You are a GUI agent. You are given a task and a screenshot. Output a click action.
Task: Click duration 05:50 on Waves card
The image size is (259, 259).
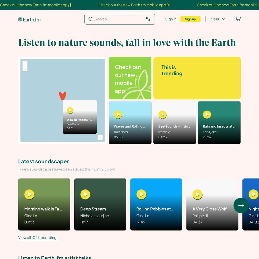tap(118, 137)
